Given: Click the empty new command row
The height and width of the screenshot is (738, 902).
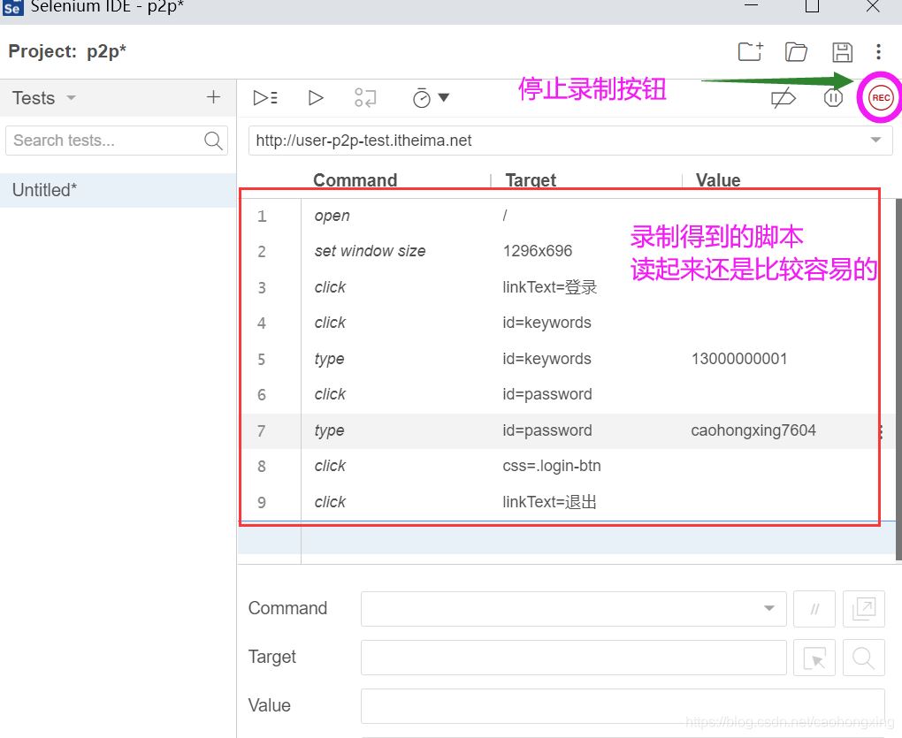Looking at the screenshot, I should pyautogui.click(x=567, y=538).
